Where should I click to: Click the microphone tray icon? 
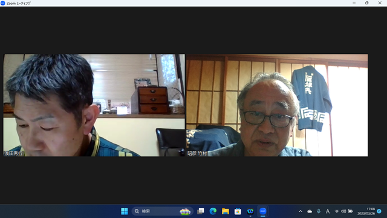point(319,211)
